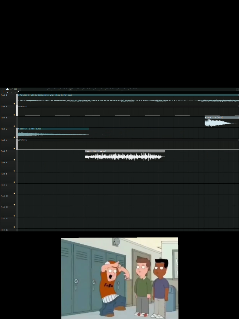Select the Track 2 header label
The height and width of the screenshot is (319, 239).
(x=4, y=107)
